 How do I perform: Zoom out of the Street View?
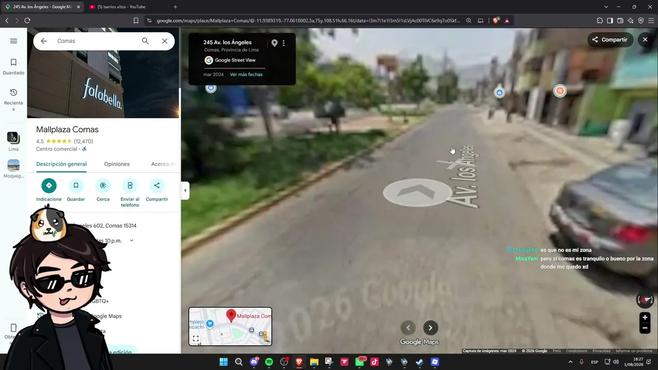tap(645, 328)
